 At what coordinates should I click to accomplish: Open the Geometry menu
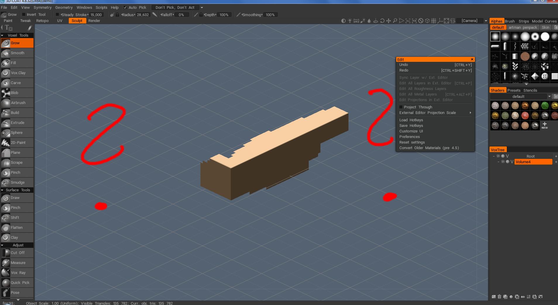64,7
